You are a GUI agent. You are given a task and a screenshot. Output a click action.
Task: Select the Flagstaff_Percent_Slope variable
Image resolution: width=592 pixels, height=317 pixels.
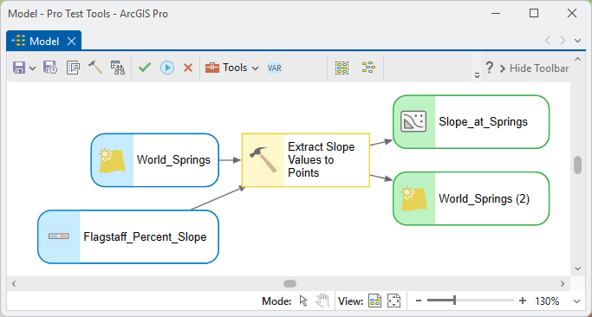(128, 237)
